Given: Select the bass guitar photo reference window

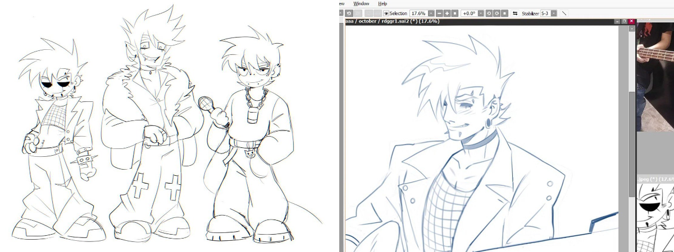Looking at the screenshot, I should 655,76.
